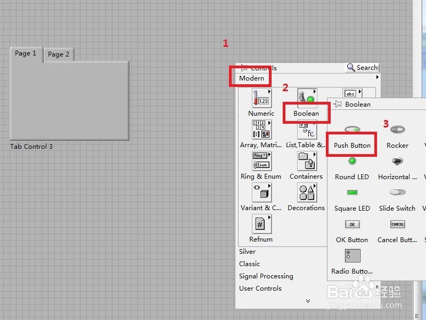Expand the Modern category arrow
Viewport: 426px width, 320px height.
click(x=378, y=77)
